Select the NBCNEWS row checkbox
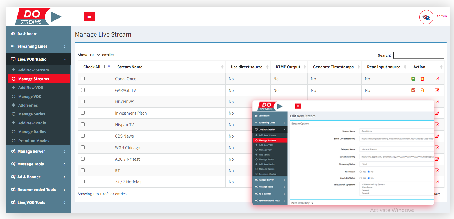 point(83,102)
